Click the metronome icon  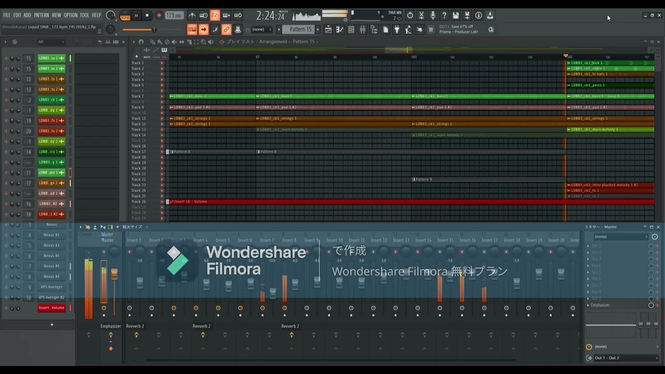pos(192,15)
